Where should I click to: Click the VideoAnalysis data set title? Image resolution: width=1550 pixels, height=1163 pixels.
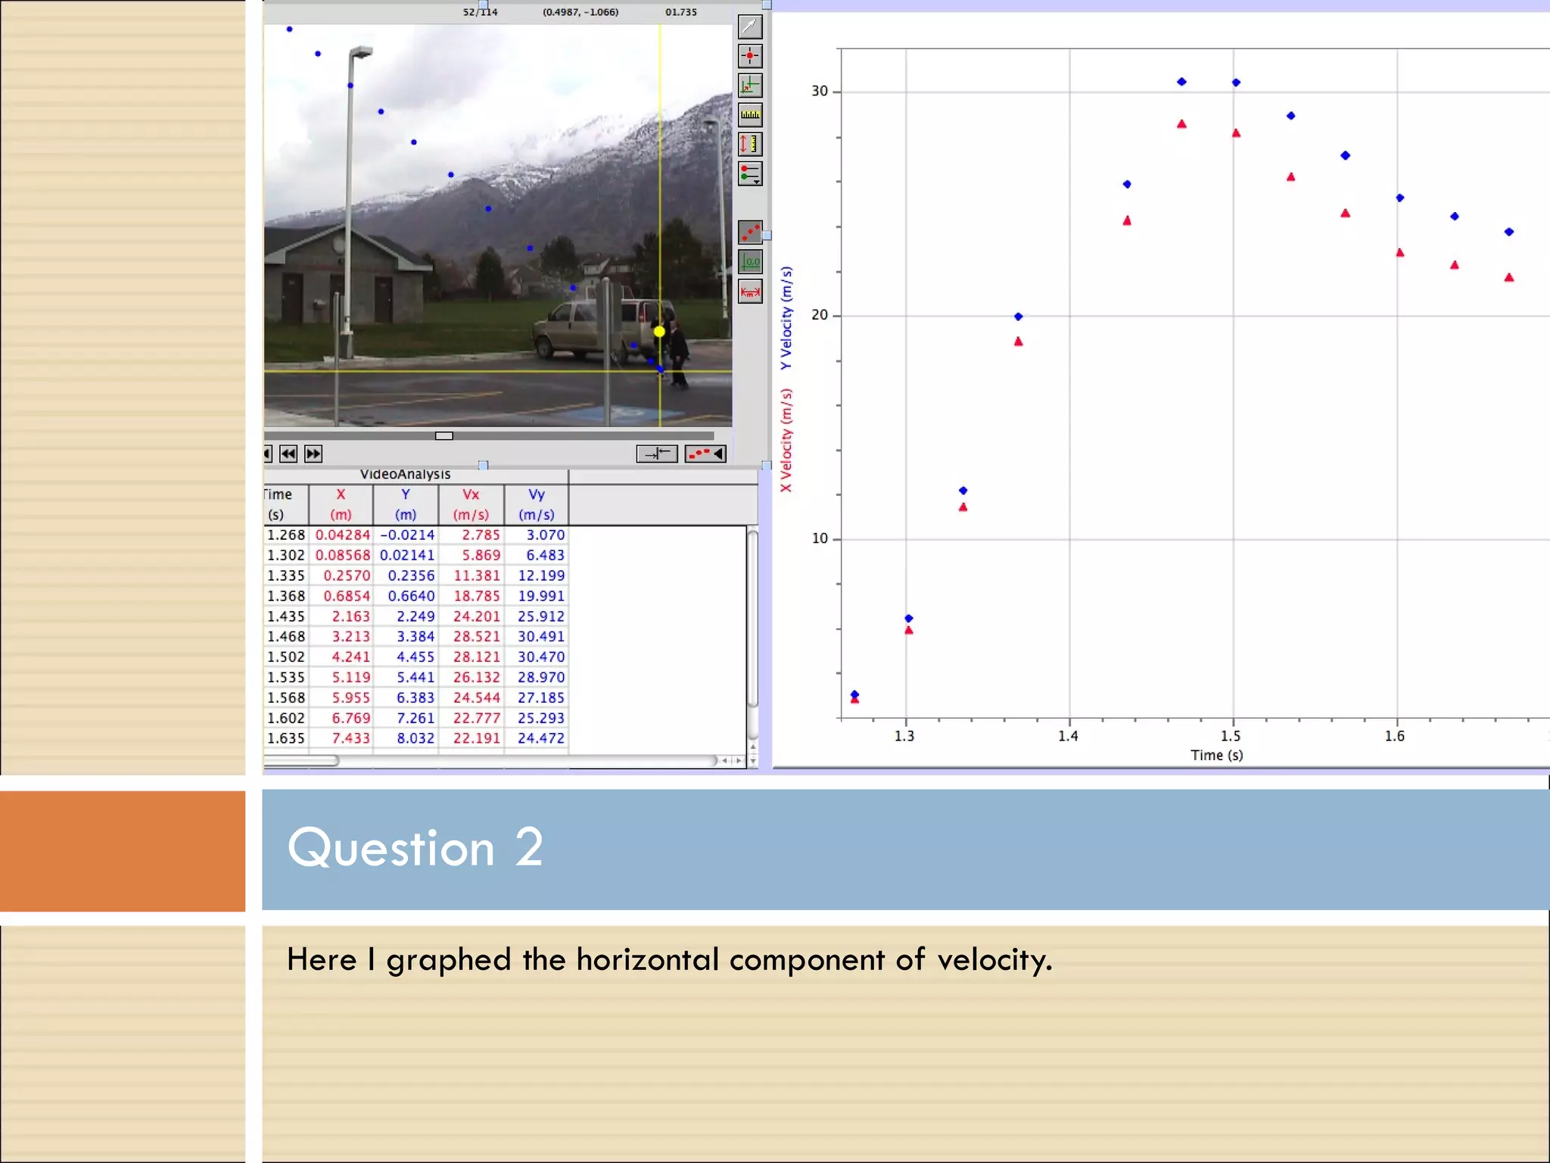click(405, 475)
